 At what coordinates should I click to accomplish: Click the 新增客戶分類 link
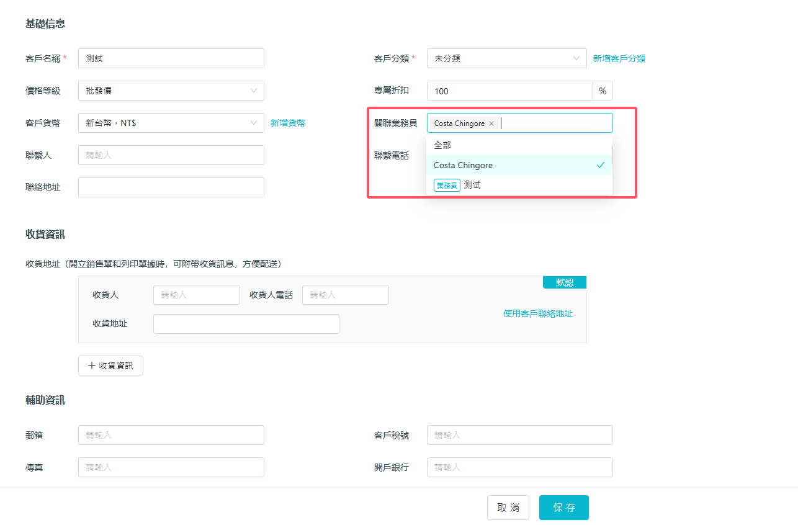click(619, 58)
